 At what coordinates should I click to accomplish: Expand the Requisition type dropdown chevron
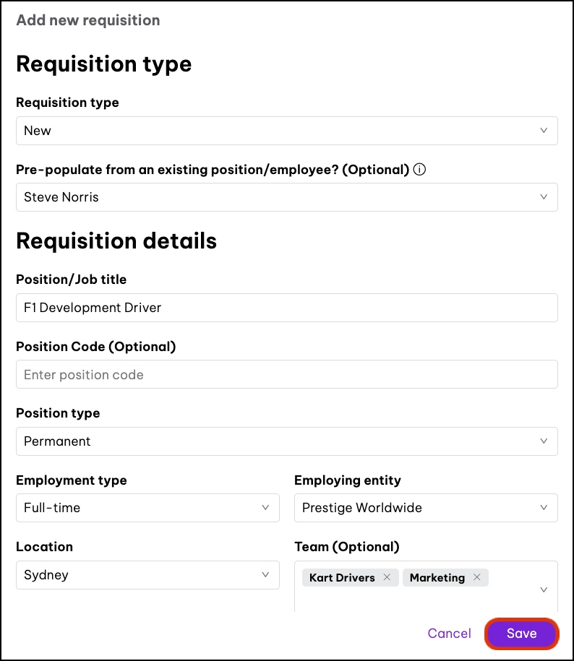[544, 131]
